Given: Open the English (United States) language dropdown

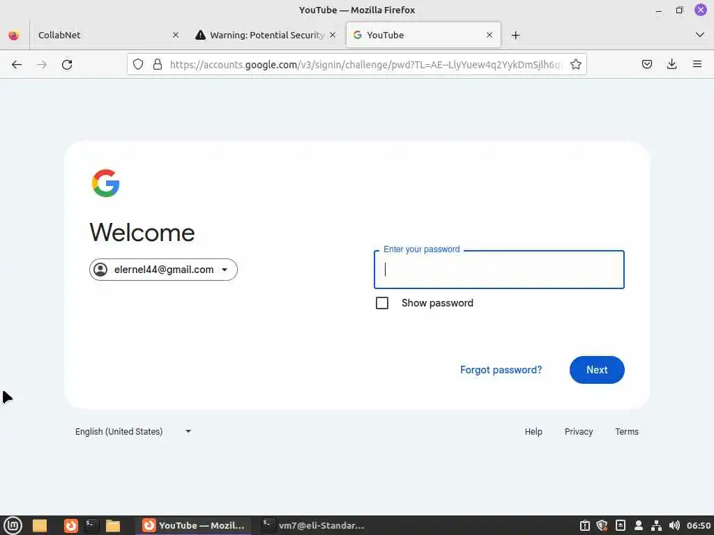Looking at the screenshot, I should pyautogui.click(x=133, y=431).
